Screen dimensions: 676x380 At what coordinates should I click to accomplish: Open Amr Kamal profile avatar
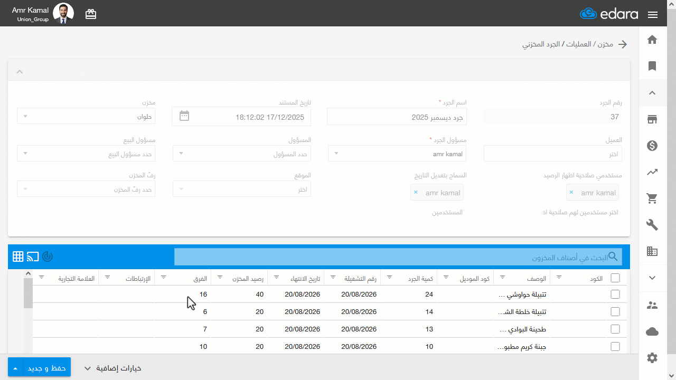[63, 13]
